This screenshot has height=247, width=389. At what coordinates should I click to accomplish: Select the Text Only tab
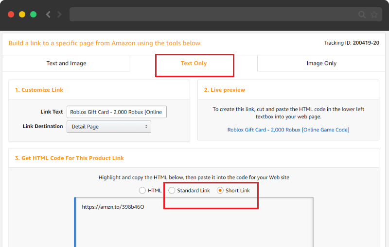tap(194, 64)
